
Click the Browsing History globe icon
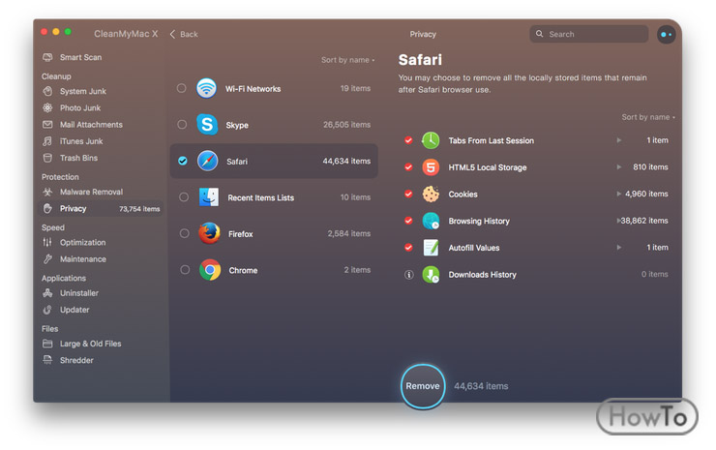431,221
